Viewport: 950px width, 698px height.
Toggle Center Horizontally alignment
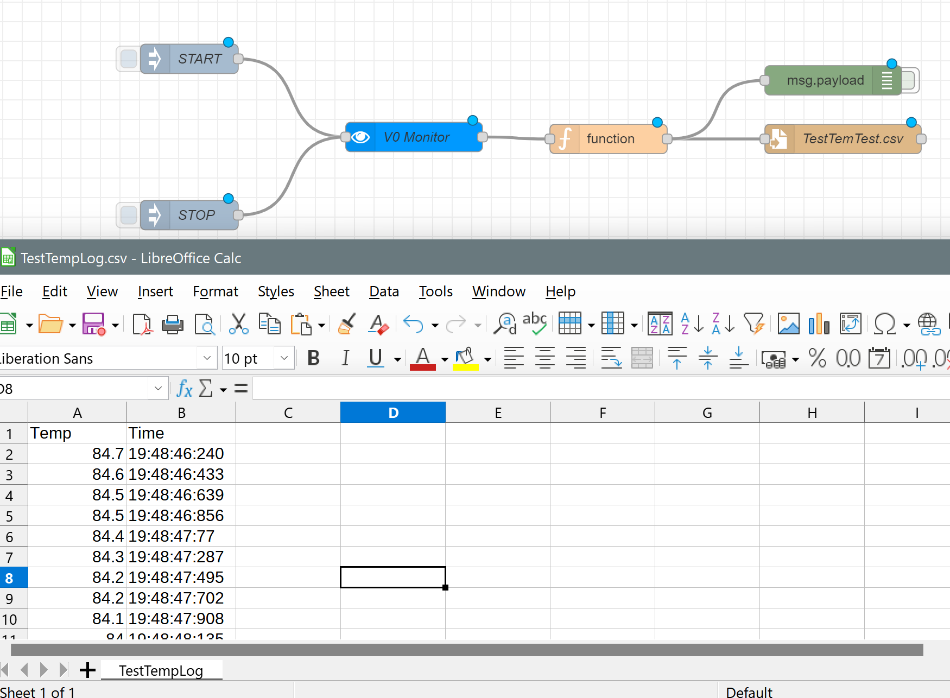point(544,358)
